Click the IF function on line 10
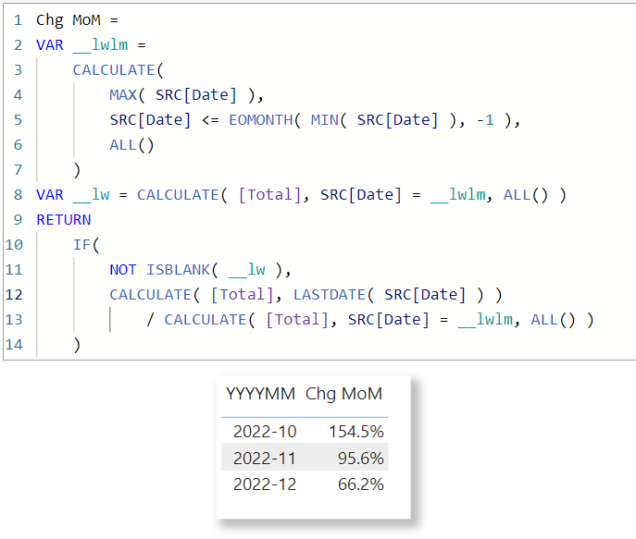Viewport: 636px width, 539px height. pos(82,245)
